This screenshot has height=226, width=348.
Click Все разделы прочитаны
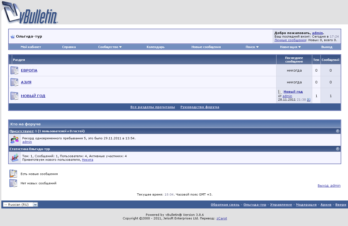tap(153, 107)
